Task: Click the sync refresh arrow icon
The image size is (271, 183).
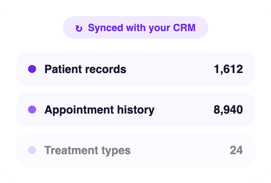Action: [x=79, y=28]
